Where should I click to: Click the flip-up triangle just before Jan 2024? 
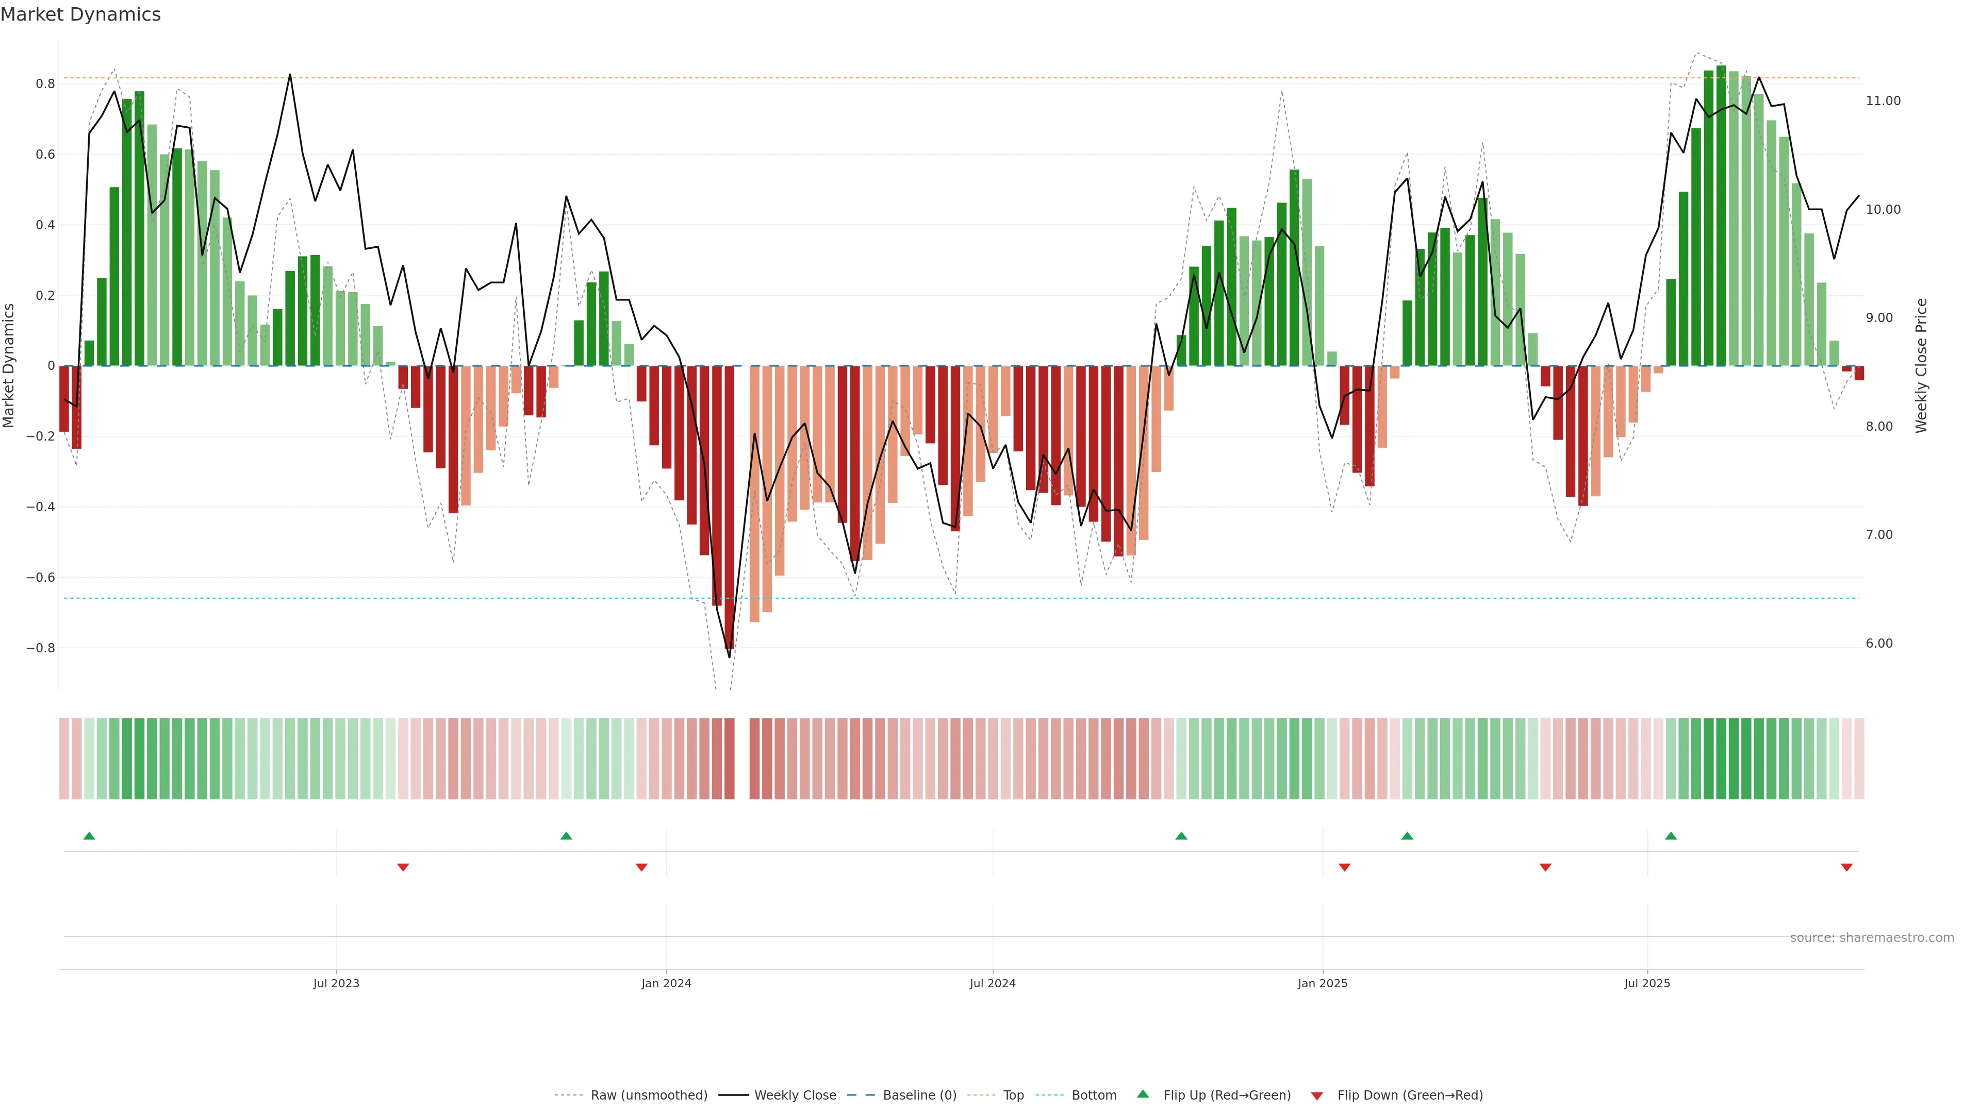point(567,836)
